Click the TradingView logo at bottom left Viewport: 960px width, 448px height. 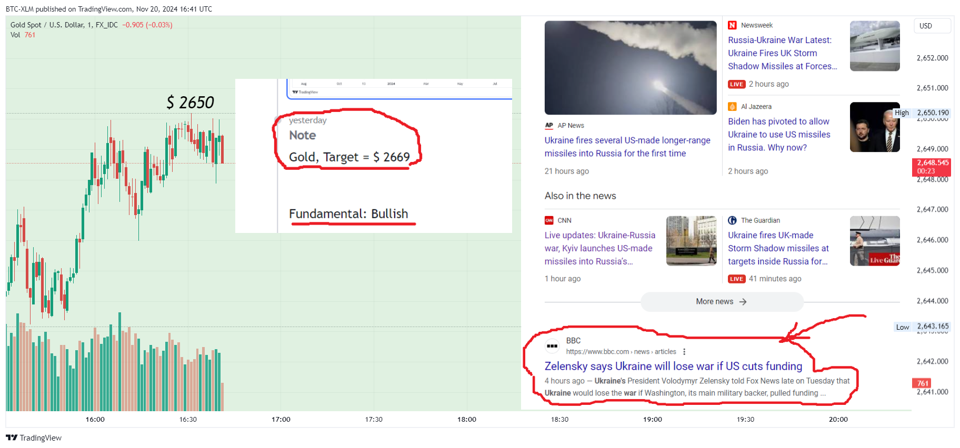[x=34, y=437]
